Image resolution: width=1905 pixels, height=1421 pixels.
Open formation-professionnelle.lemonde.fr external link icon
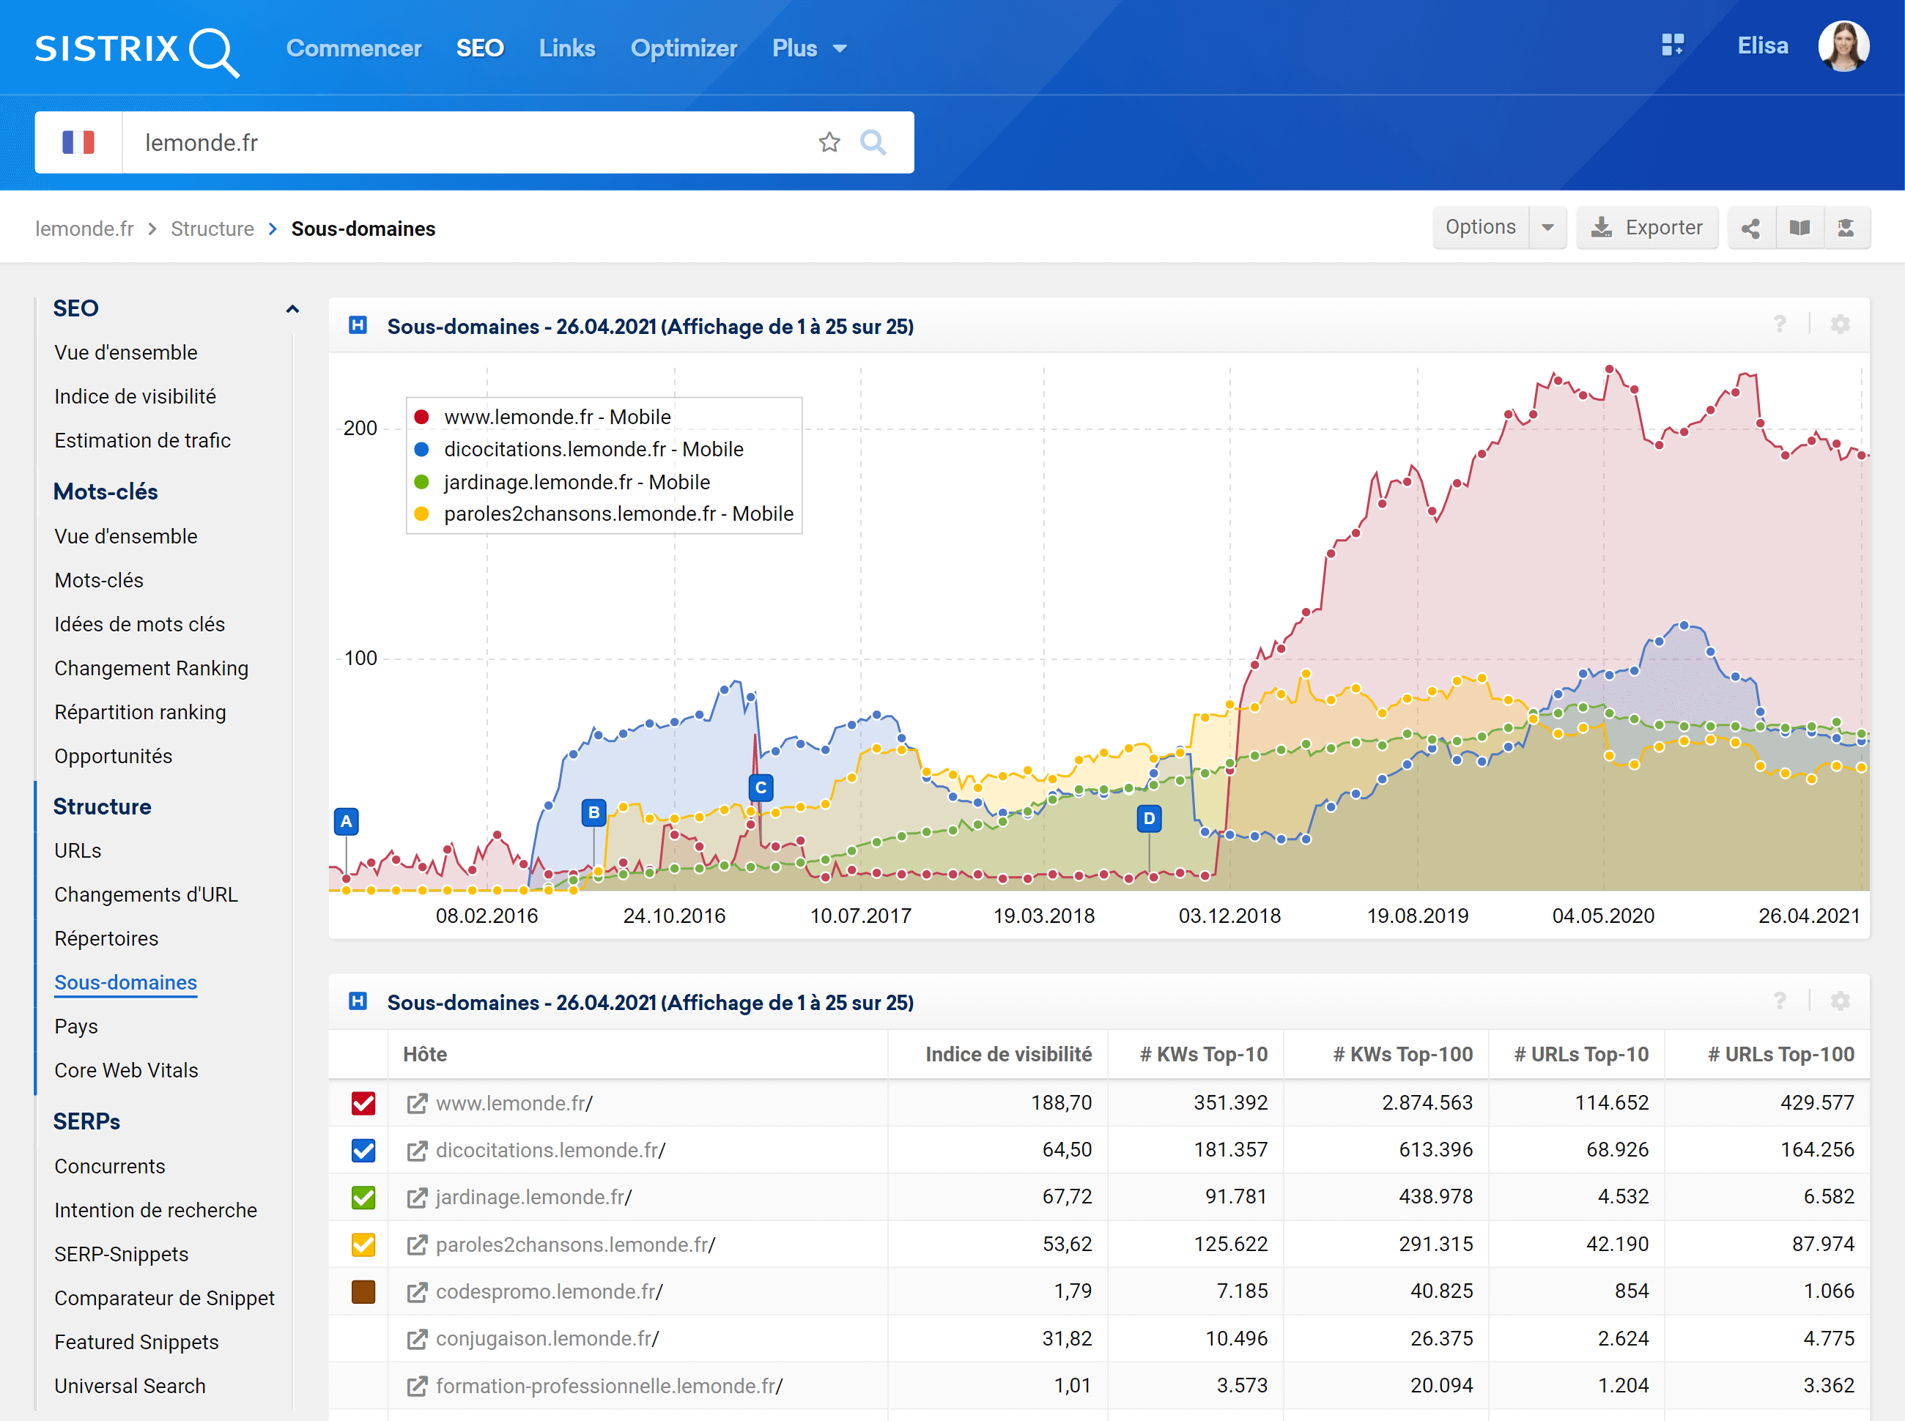click(416, 1386)
